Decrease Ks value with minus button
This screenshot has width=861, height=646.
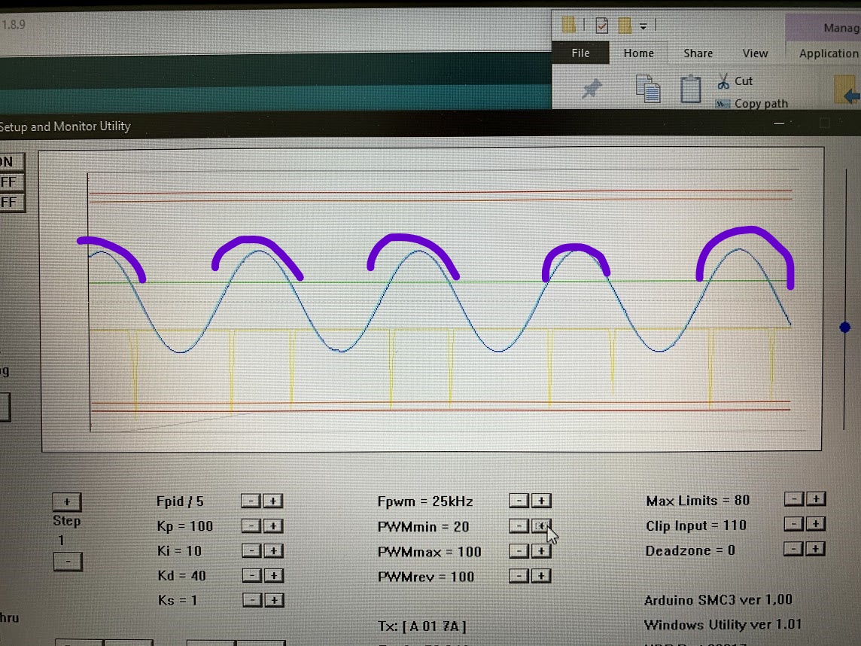click(252, 600)
